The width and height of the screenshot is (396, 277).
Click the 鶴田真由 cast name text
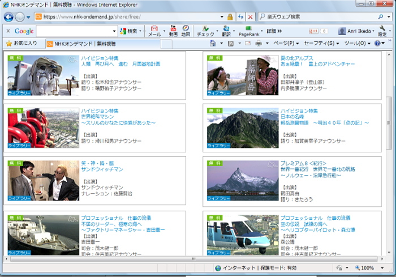(x=290, y=194)
